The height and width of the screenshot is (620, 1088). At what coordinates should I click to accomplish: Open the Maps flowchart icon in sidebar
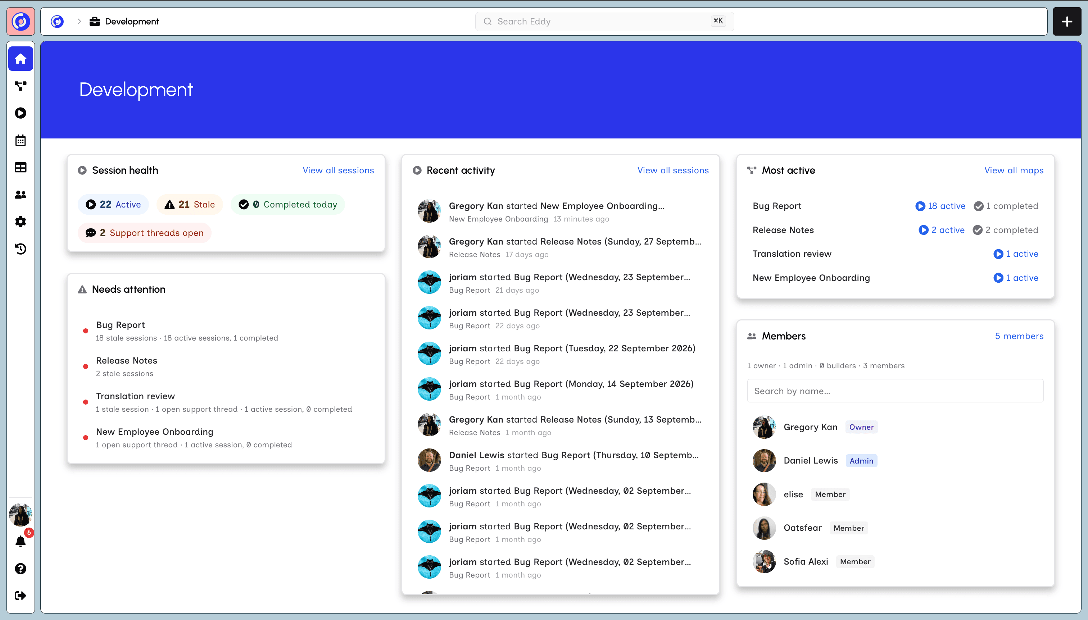pos(21,86)
